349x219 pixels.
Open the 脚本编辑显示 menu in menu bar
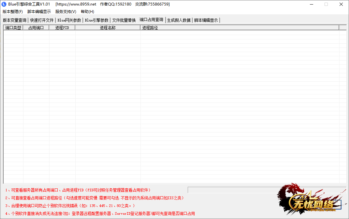39,12
